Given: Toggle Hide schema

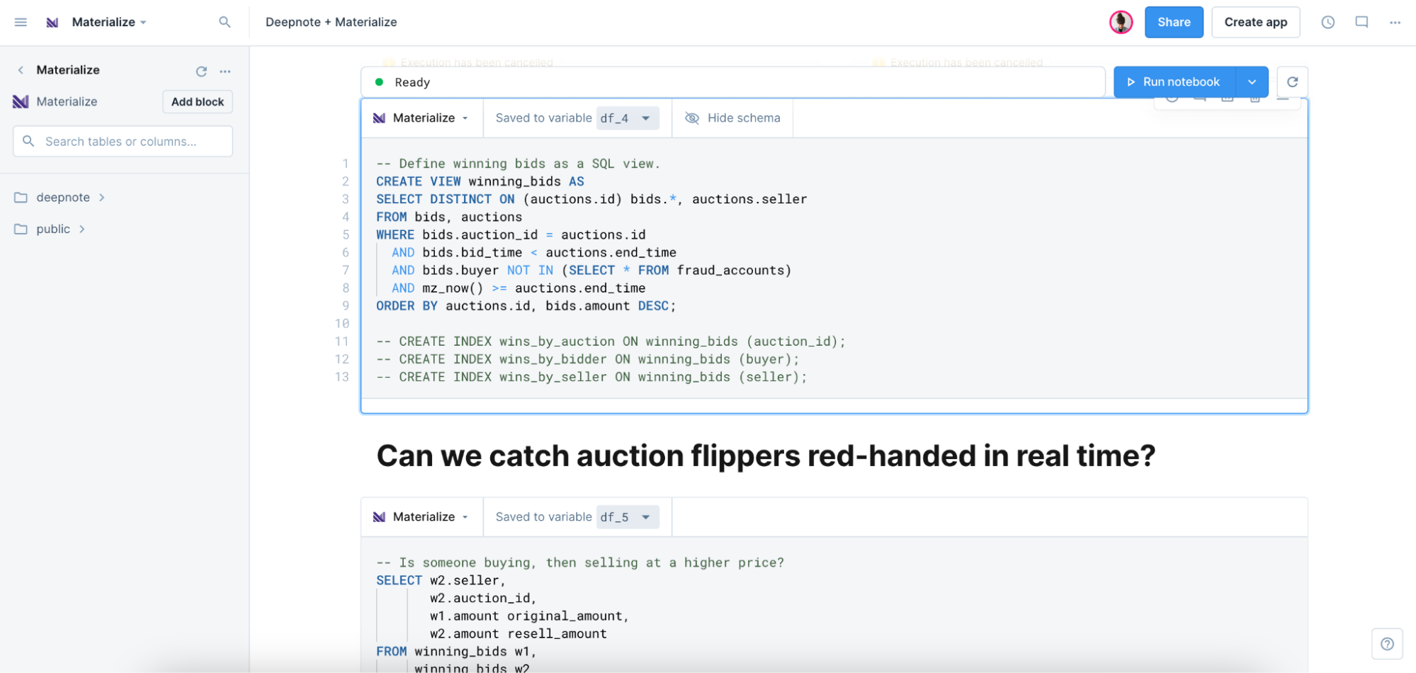Looking at the screenshot, I should tap(732, 118).
